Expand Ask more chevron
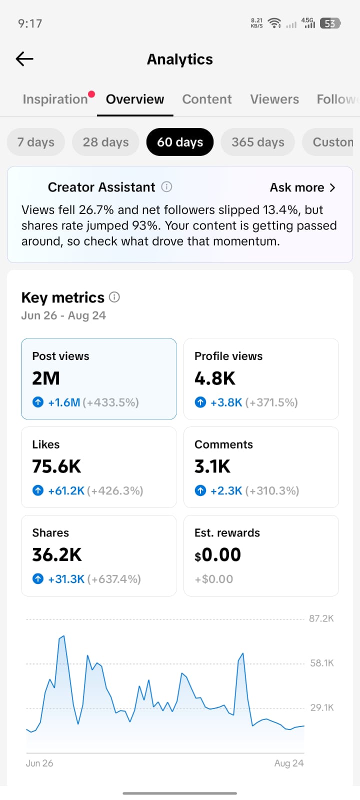This screenshot has width=360, height=800. click(x=333, y=187)
